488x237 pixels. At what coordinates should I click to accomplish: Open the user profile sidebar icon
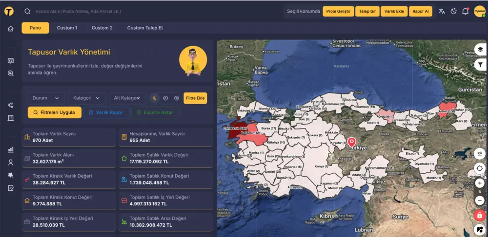[x=11, y=162]
